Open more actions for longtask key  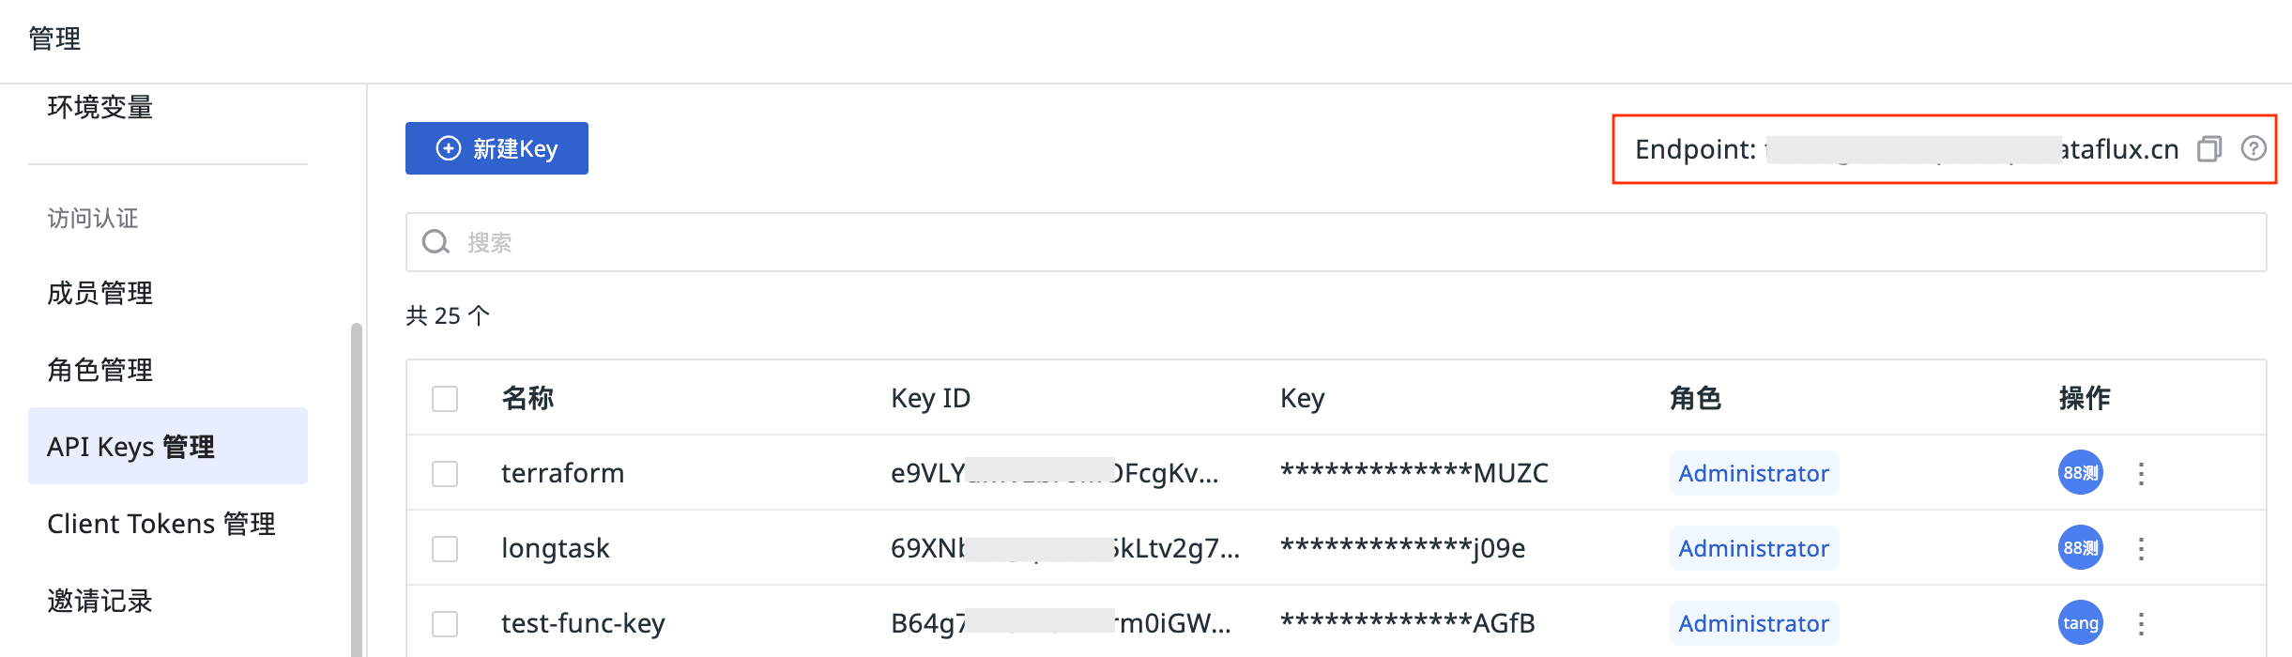pyautogui.click(x=2141, y=548)
